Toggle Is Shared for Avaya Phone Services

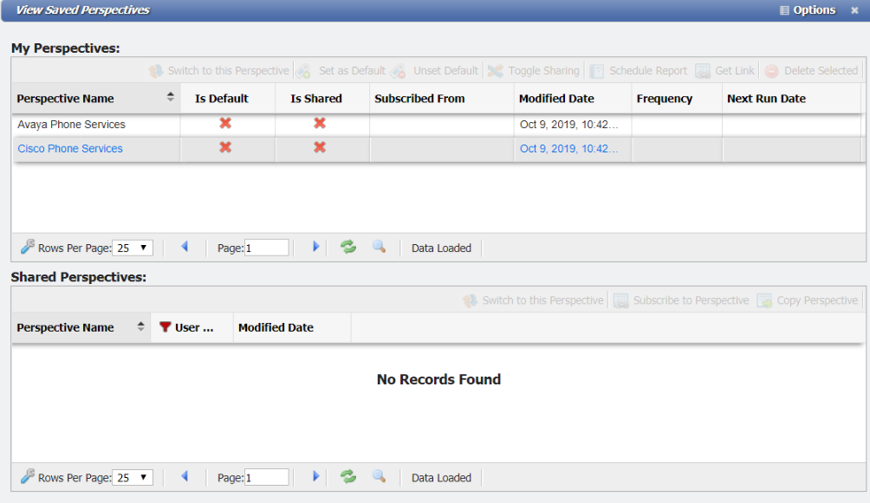tap(320, 124)
